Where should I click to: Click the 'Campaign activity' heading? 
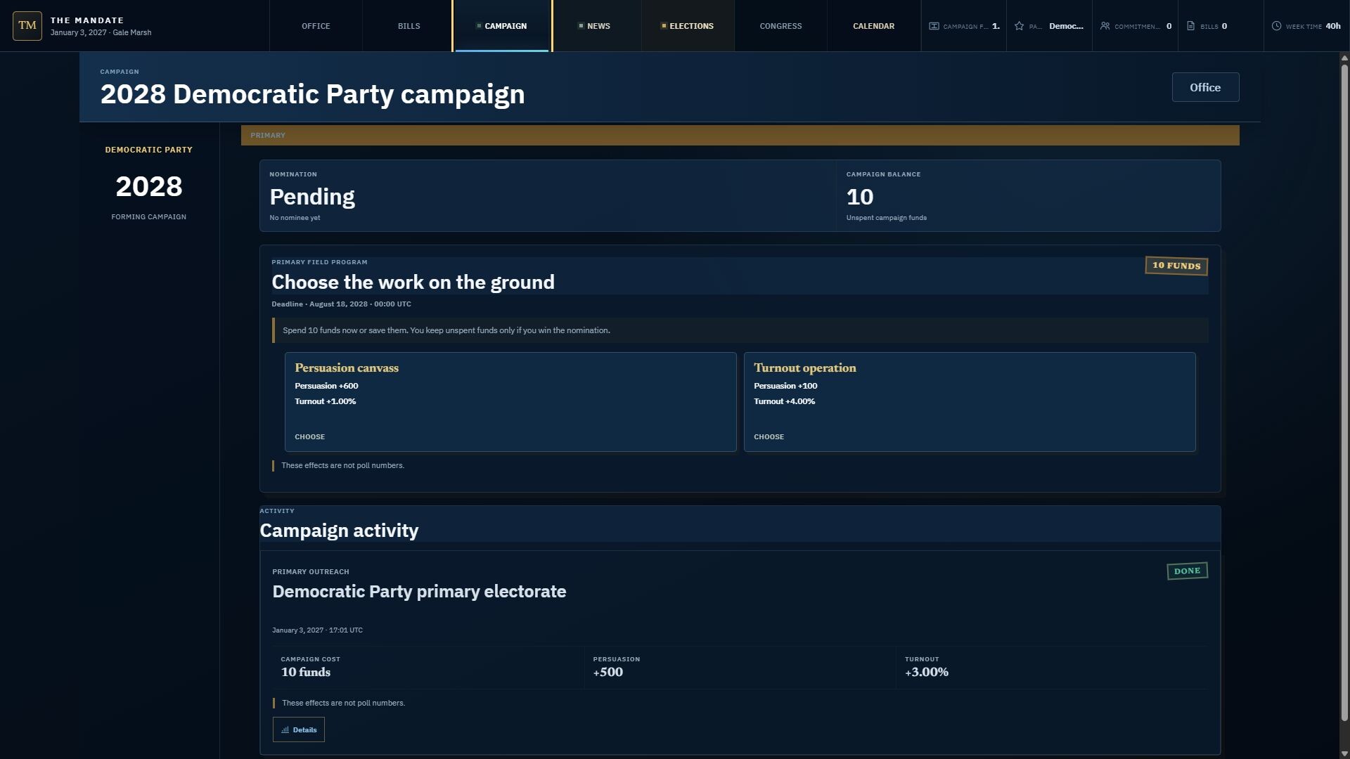pyautogui.click(x=339, y=531)
